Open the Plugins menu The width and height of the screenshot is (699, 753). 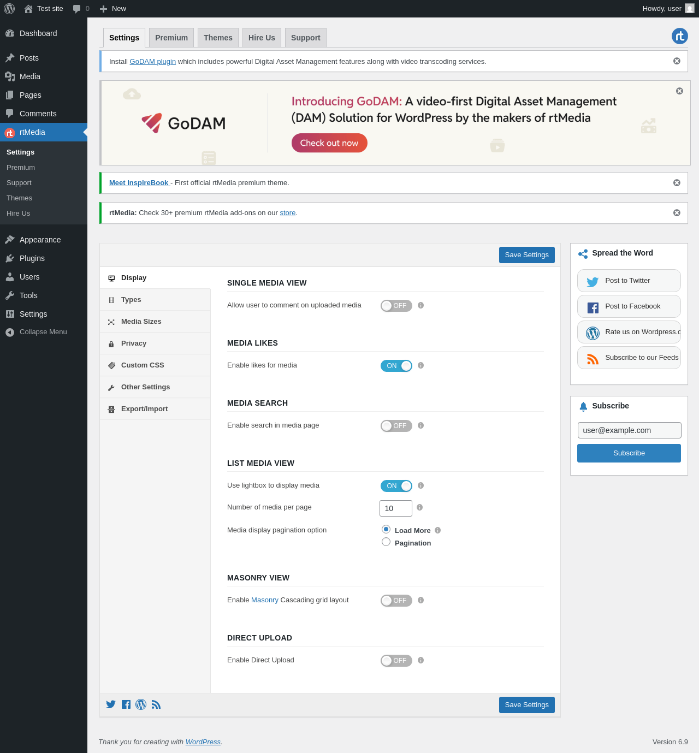pos(44,258)
